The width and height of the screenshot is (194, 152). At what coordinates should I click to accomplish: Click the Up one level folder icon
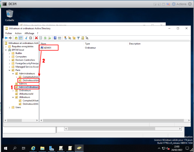tap(16, 38)
